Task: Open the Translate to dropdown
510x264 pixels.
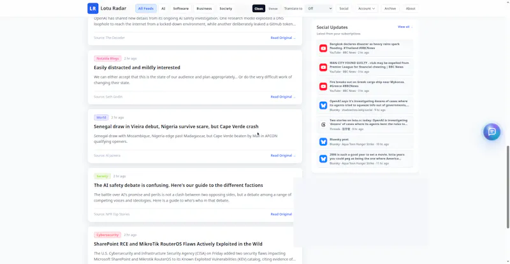Action: [x=319, y=8]
